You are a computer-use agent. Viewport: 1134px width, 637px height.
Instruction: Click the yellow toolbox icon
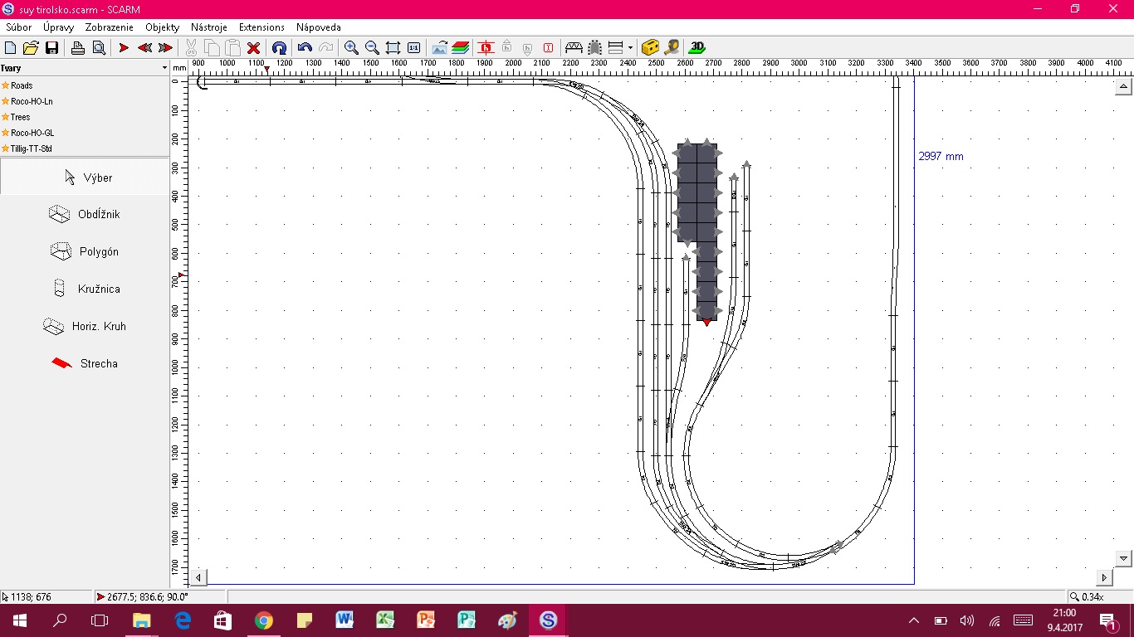(651, 48)
